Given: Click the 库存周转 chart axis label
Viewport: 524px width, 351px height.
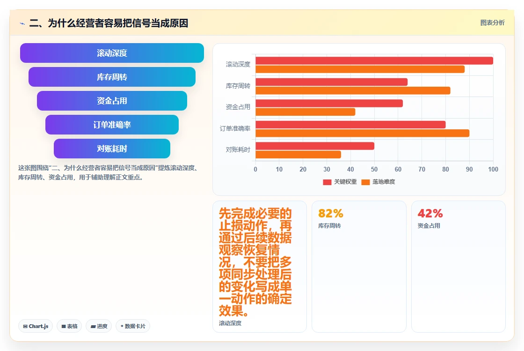Looking at the screenshot, I should click(238, 86).
